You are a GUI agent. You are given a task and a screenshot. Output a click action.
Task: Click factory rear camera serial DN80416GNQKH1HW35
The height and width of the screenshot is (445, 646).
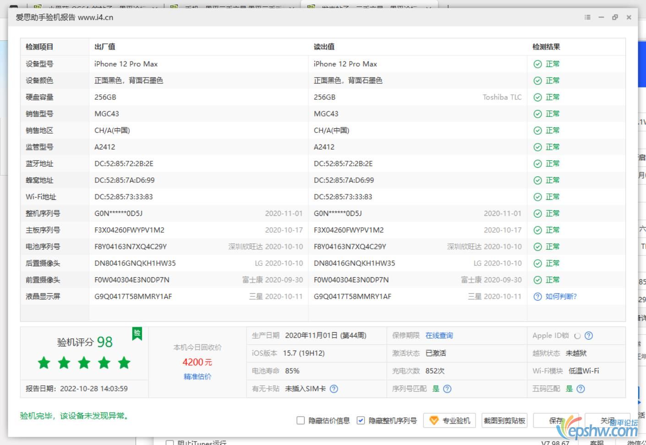135,264
